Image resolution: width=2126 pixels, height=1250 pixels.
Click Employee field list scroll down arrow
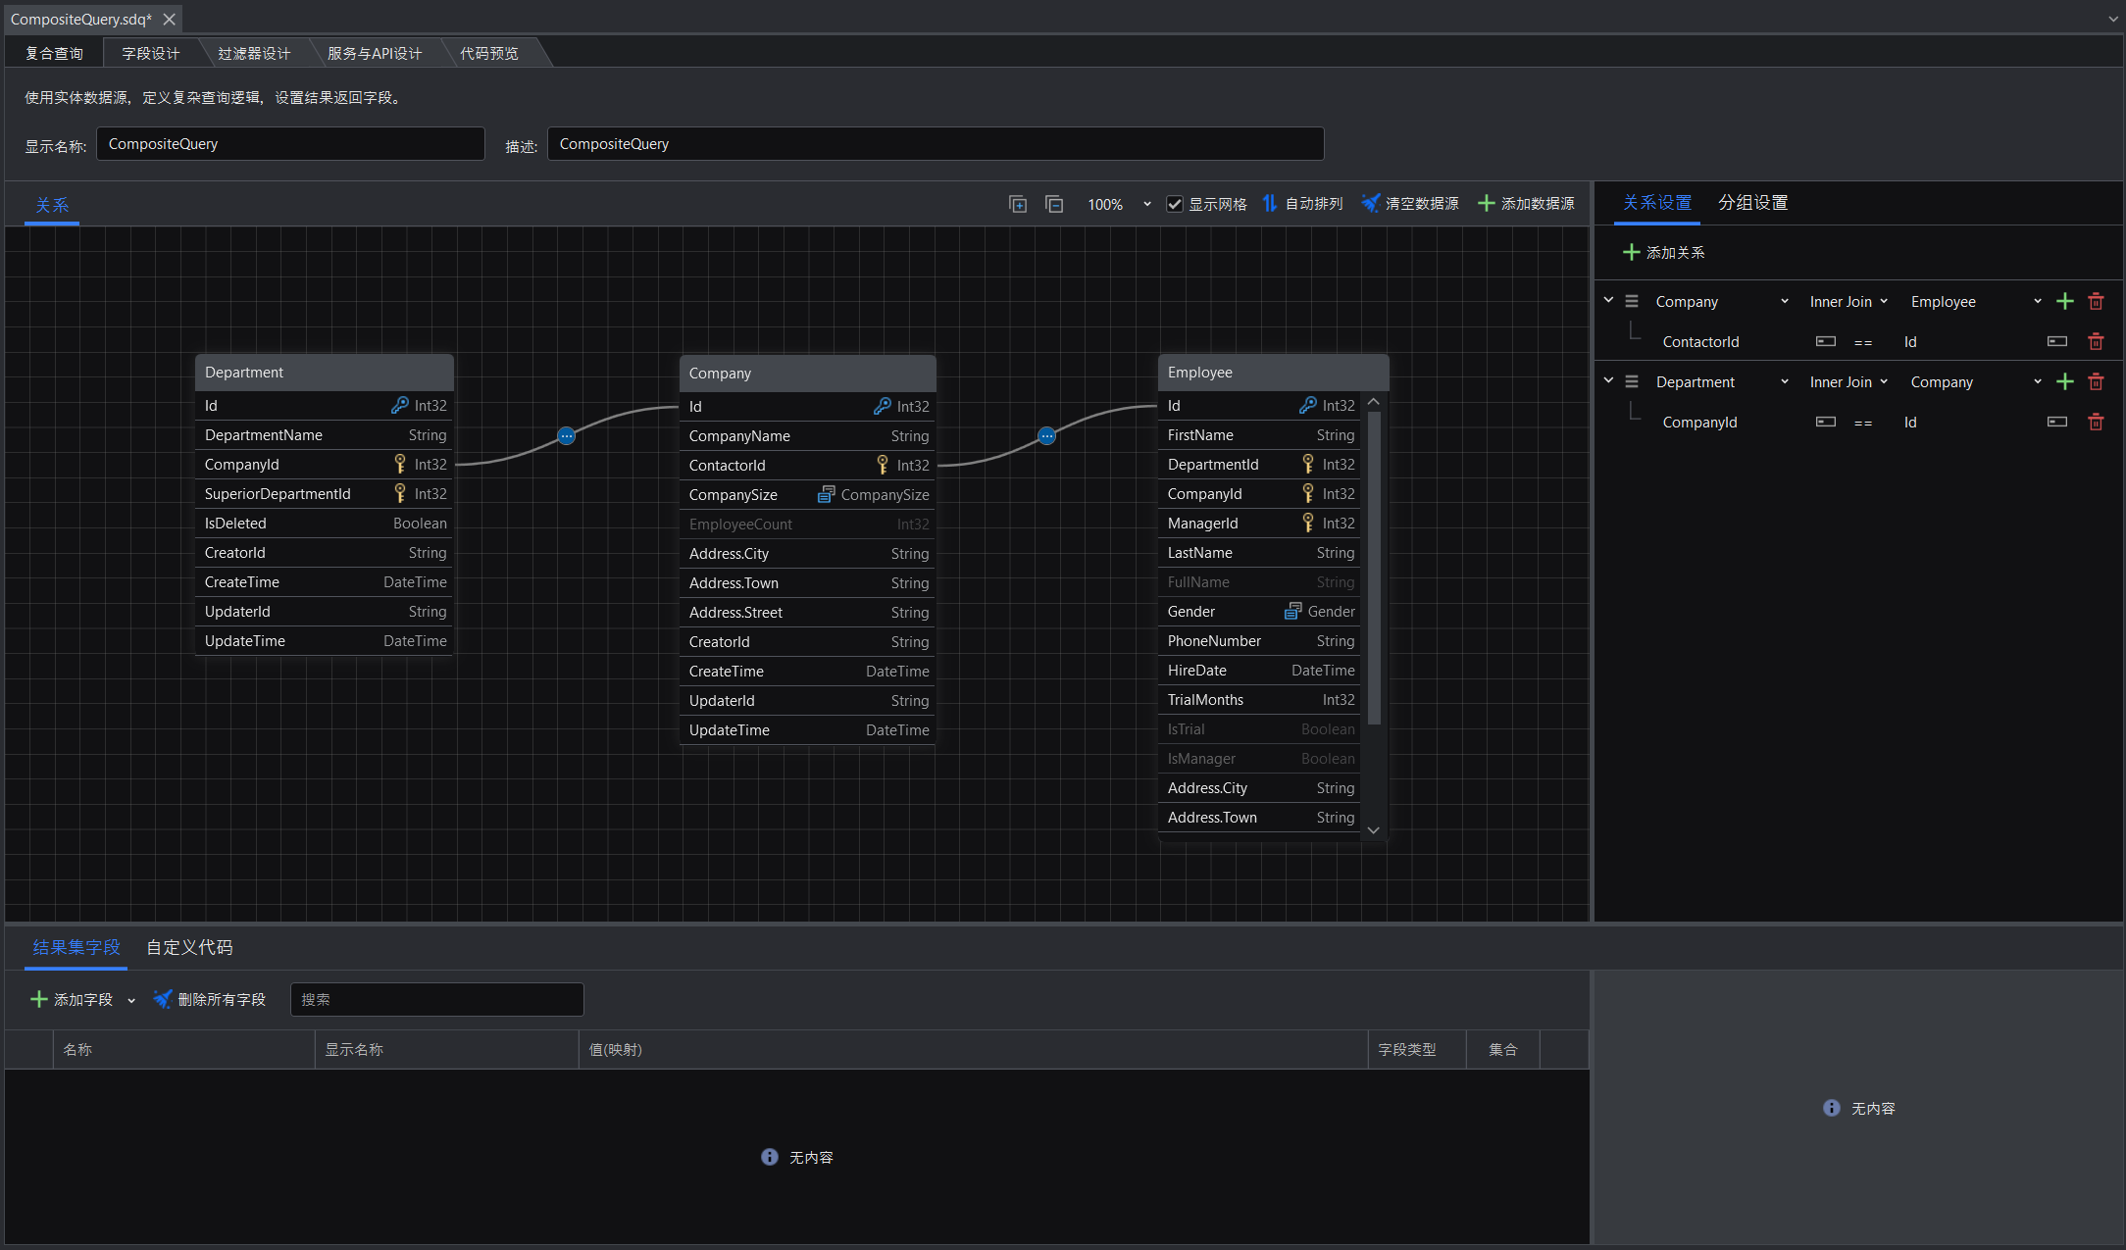tap(1374, 830)
